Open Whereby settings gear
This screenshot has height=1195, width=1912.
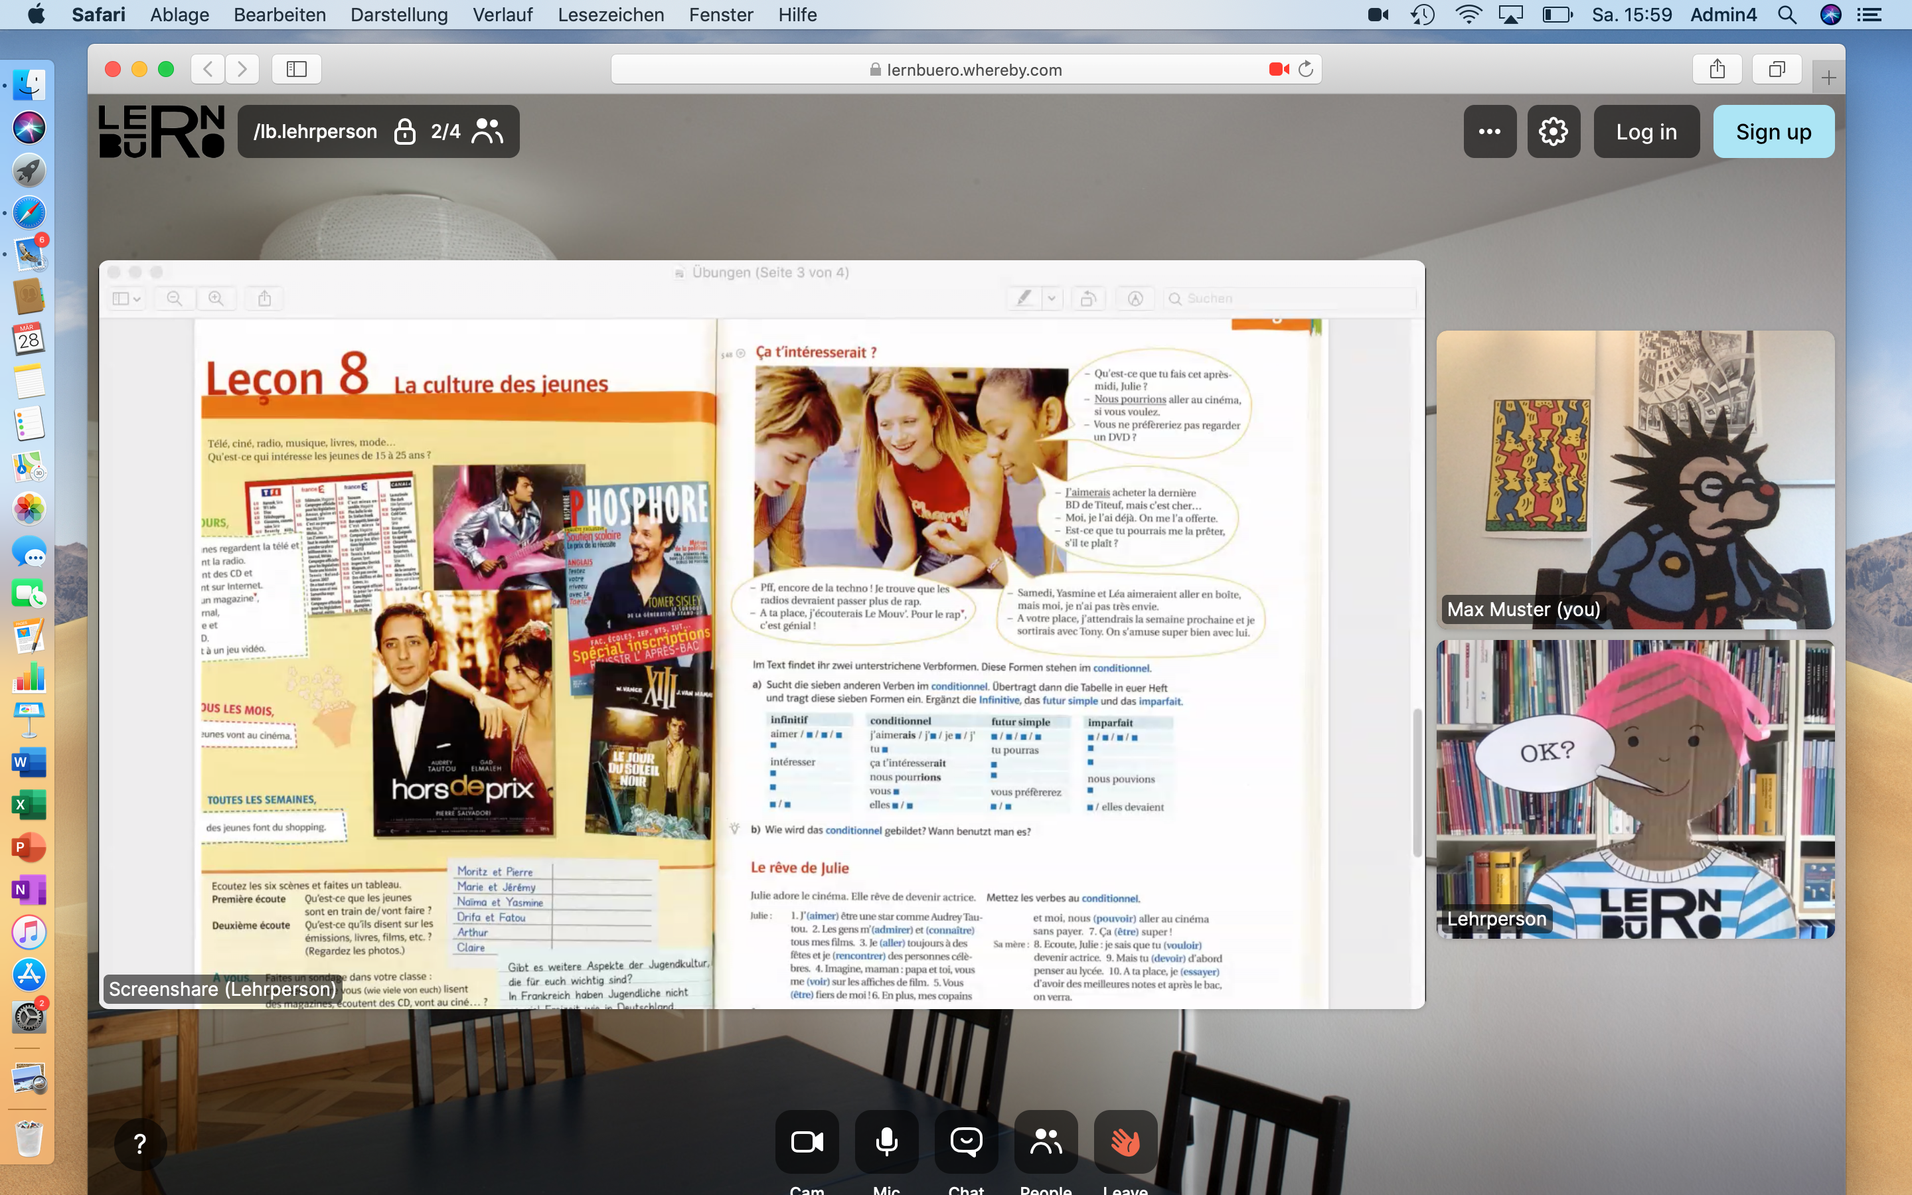tap(1553, 131)
